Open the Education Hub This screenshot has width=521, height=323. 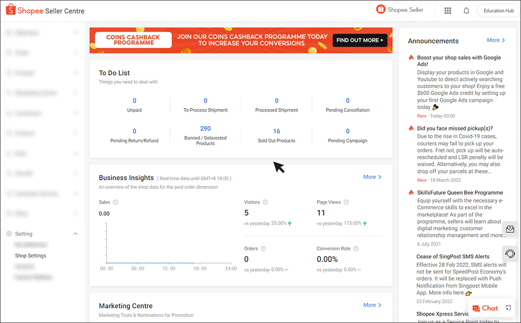click(x=498, y=10)
